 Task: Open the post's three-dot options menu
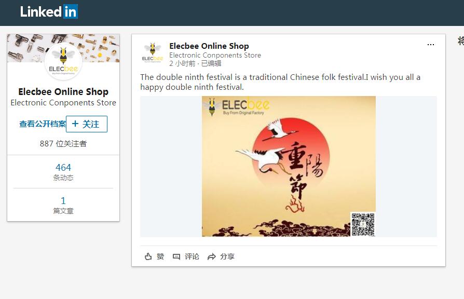(x=430, y=45)
